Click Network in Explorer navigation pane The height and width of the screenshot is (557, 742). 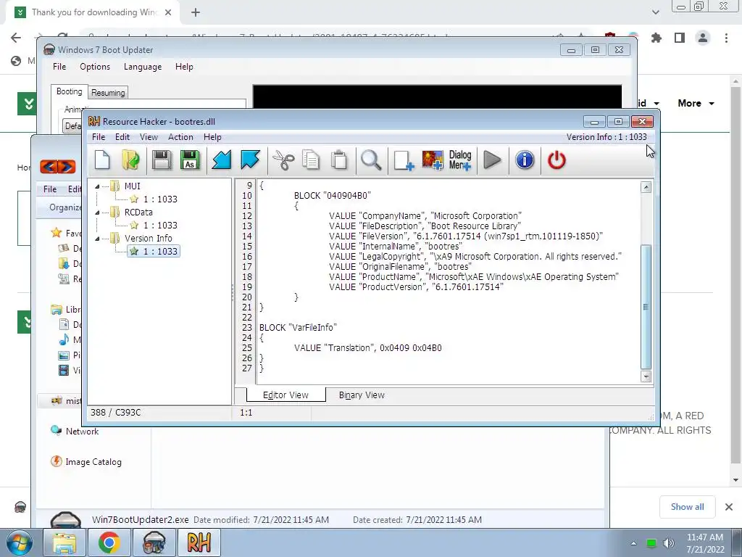pos(82,432)
